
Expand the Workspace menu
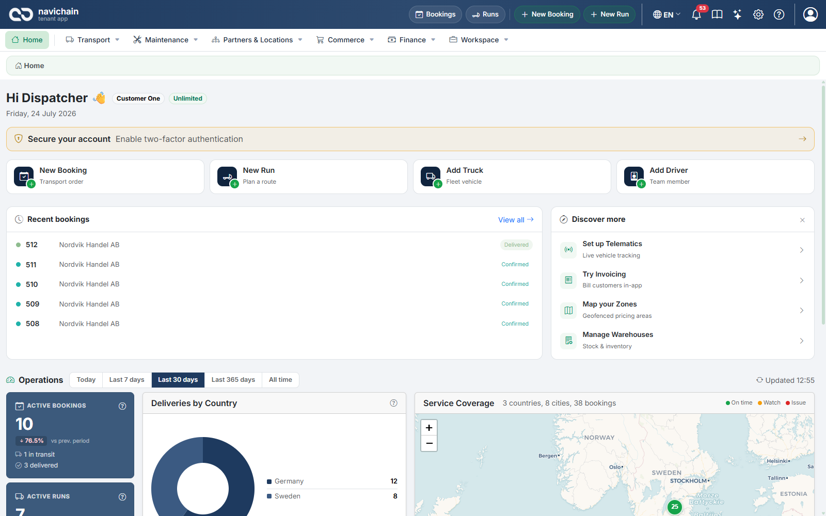(479, 40)
